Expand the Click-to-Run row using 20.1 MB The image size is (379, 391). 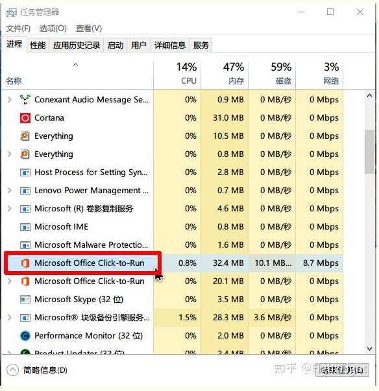point(10,281)
